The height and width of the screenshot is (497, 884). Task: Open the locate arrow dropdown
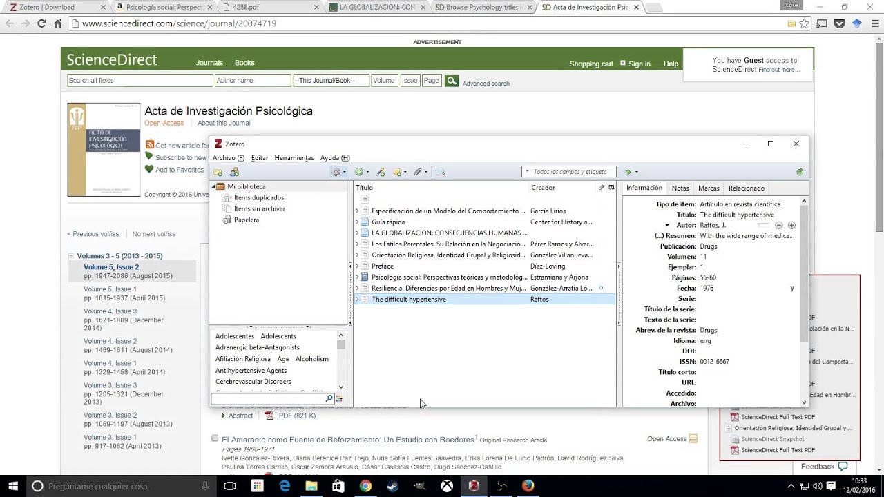point(636,172)
